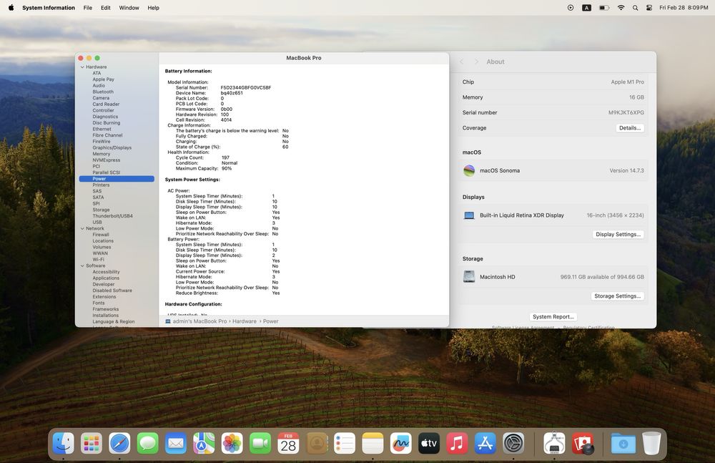This screenshot has height=463, width=715.
Task: Open the Window menu
Action: point(129,8)
